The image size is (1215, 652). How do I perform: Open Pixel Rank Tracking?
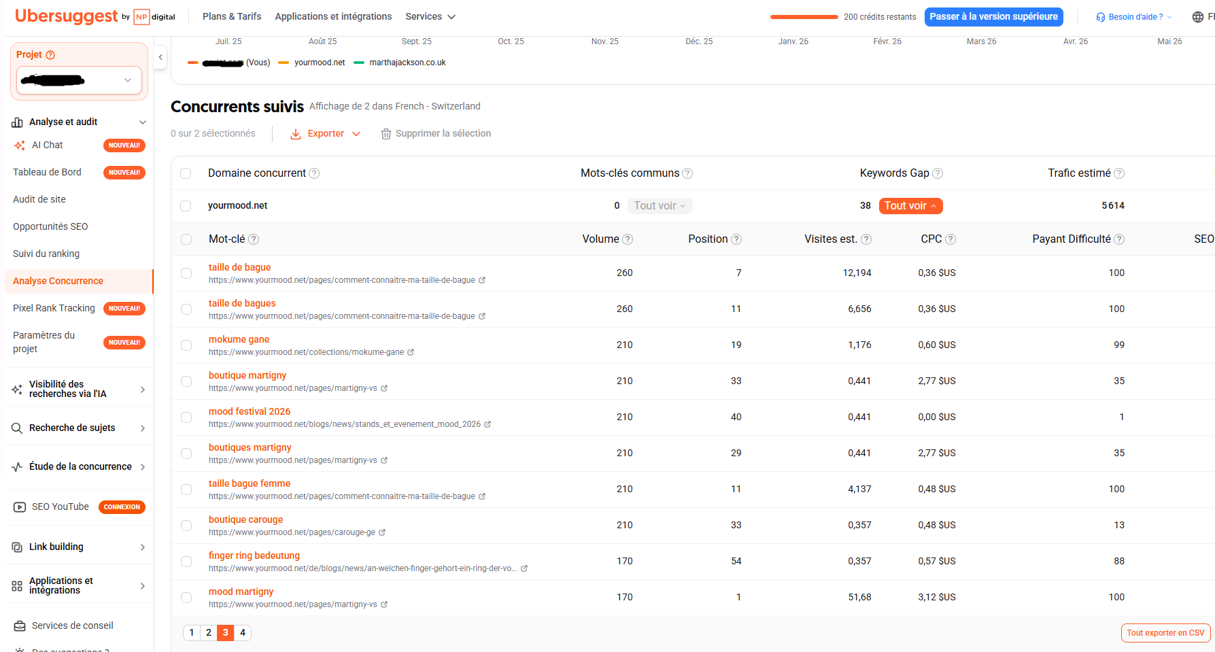click(x=54, y=309)
